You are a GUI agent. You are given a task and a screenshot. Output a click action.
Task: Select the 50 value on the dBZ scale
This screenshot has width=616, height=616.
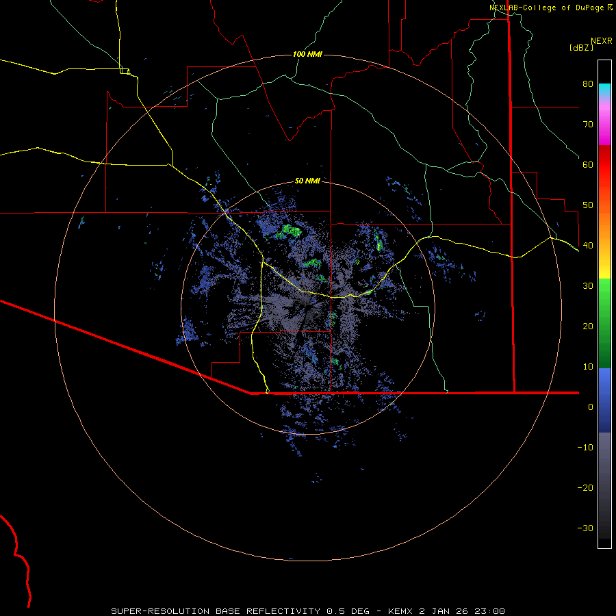pyautogui.click(x=588, y=205)
